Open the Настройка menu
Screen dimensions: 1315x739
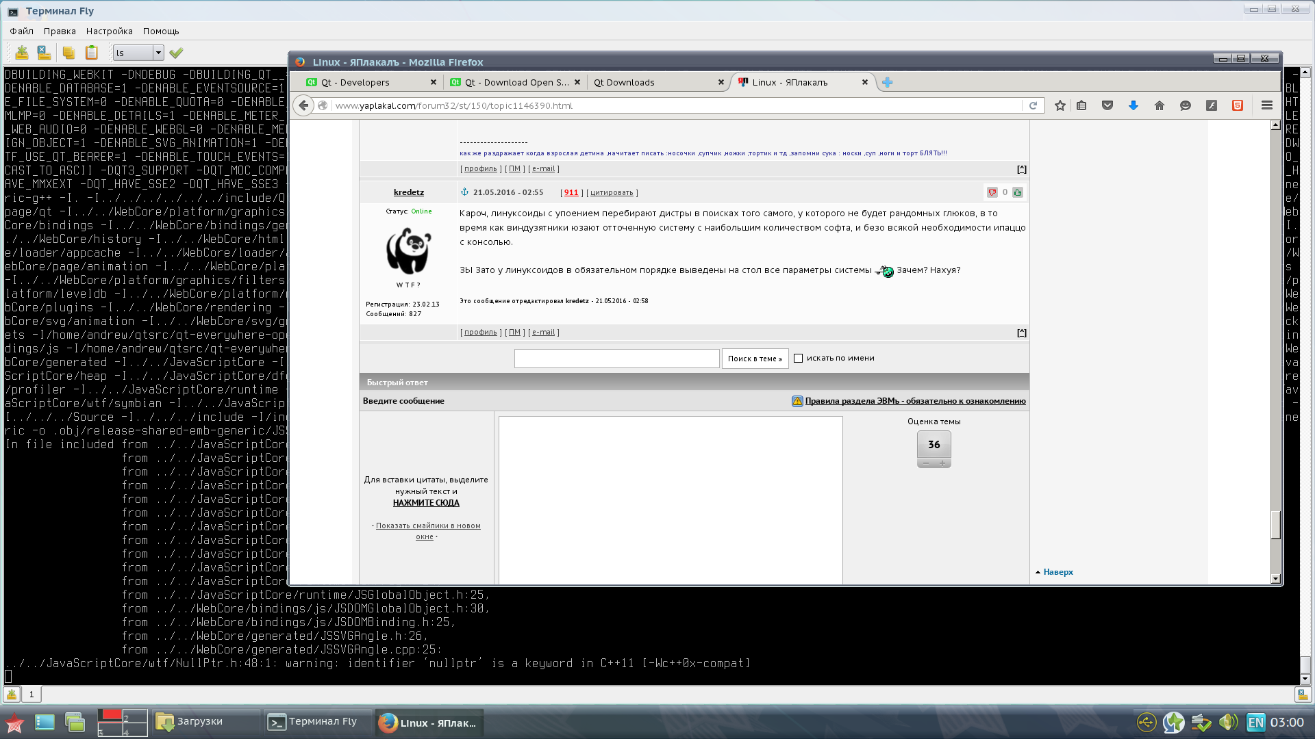coord(110,31)
